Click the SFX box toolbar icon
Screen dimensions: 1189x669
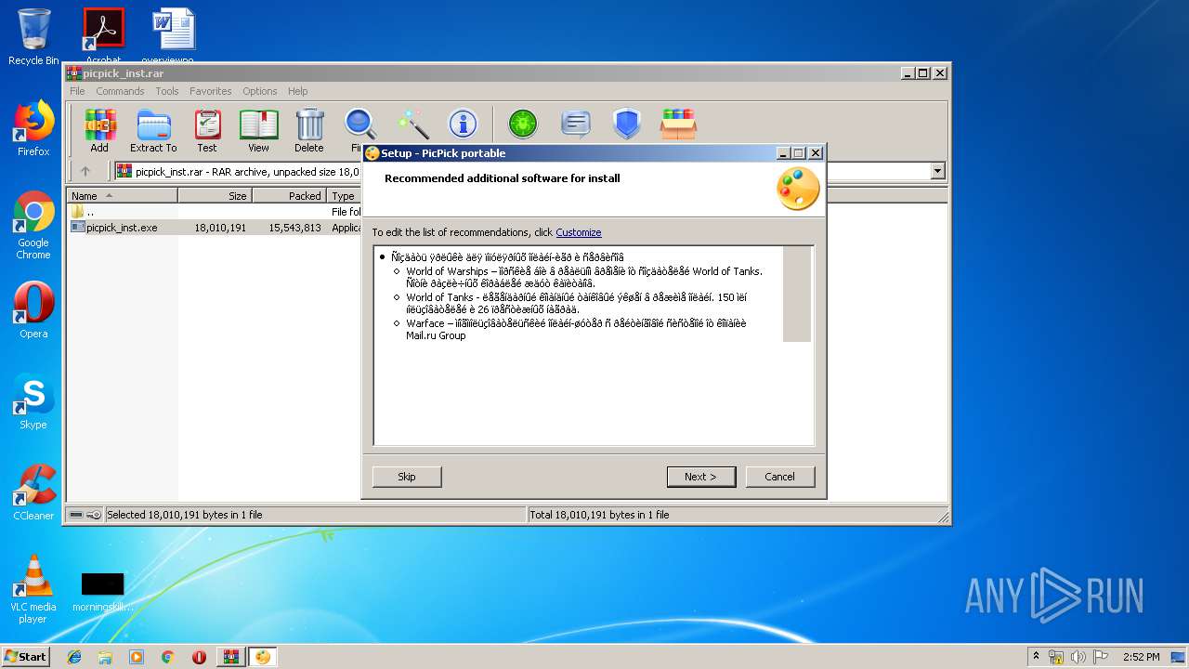click(x=678, y=124)
